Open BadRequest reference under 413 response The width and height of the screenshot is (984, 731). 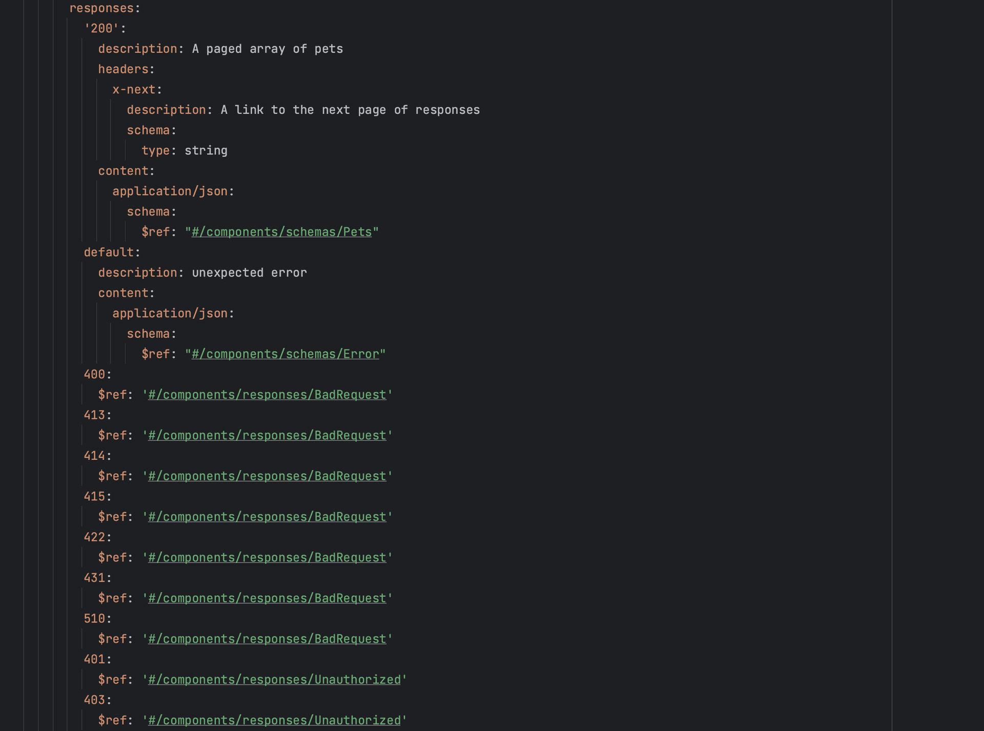(267, 436)
